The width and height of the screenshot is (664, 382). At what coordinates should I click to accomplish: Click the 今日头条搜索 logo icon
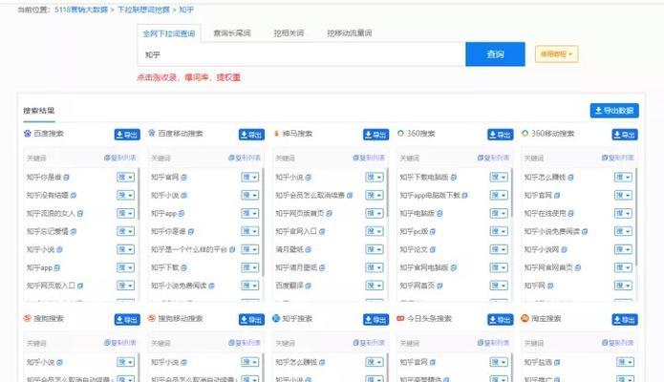click(400, 318)
